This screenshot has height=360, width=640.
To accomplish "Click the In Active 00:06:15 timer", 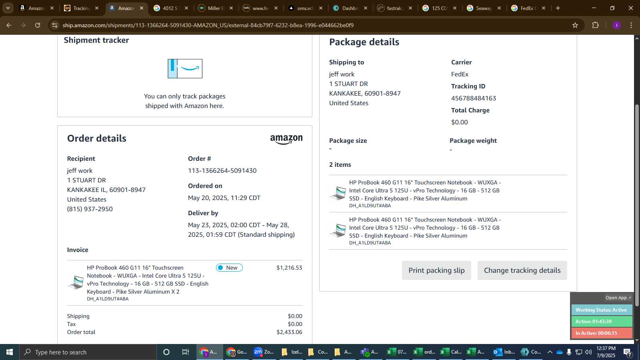I will click(602, 333).
